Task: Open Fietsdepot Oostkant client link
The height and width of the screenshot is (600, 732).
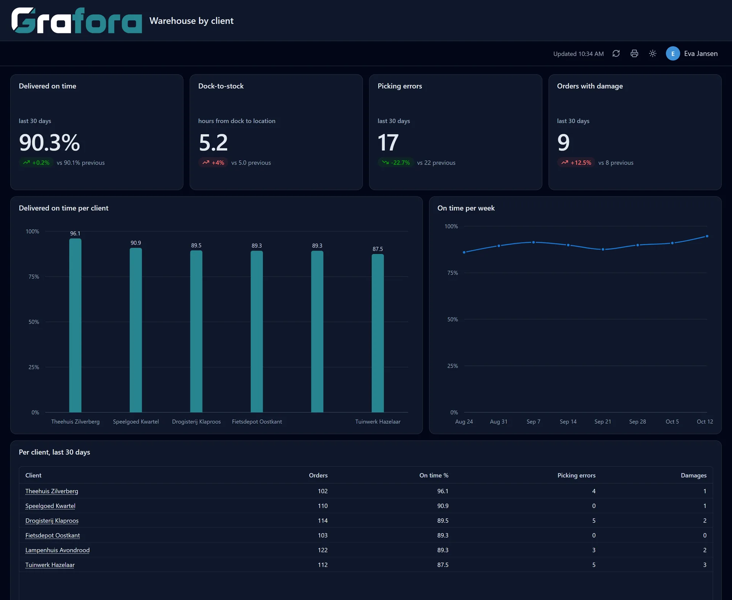Action: click(53, 536)
